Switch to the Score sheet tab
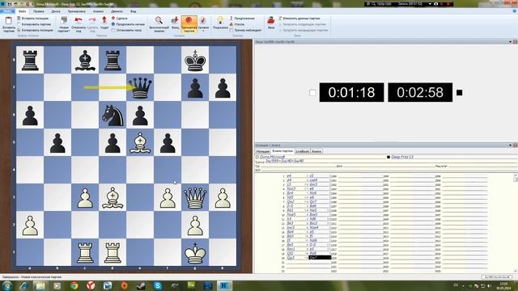The height and width of the screenshot is (291, 518). tap(282, 151)
